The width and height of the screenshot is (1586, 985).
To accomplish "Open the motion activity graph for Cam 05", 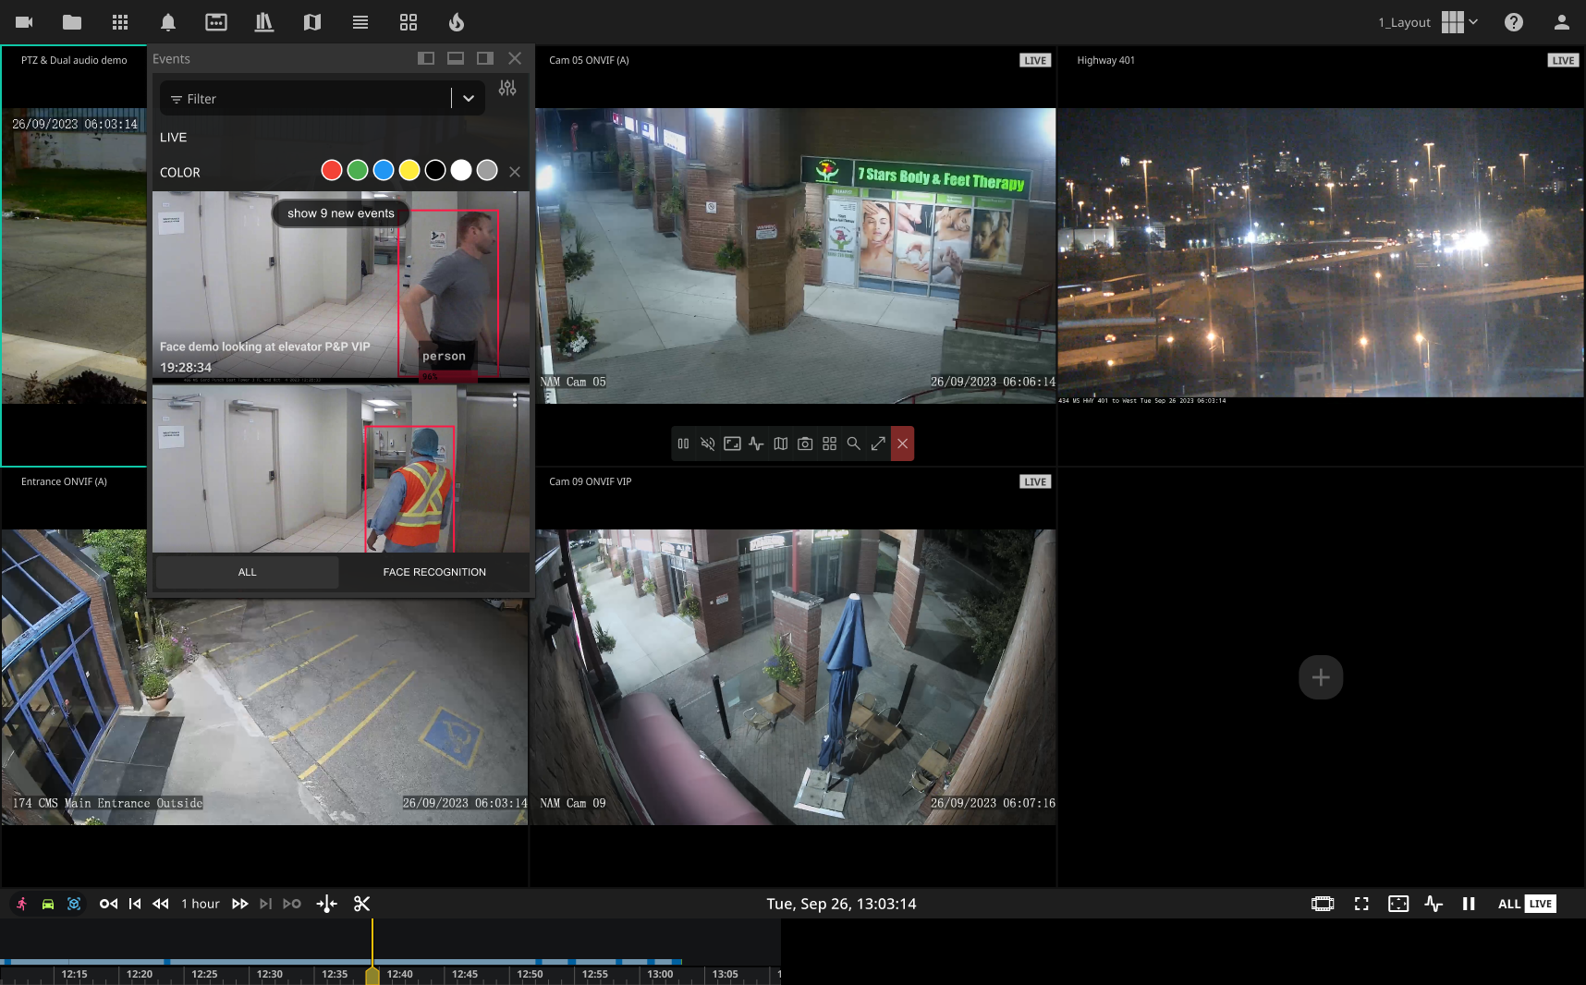I will point(756,444).
